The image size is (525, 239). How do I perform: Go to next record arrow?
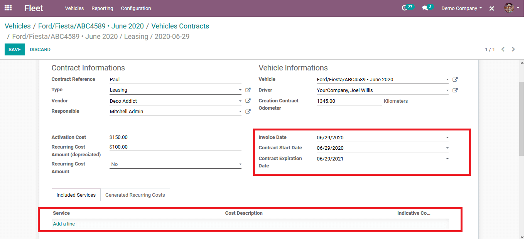(x=513, y=49)
